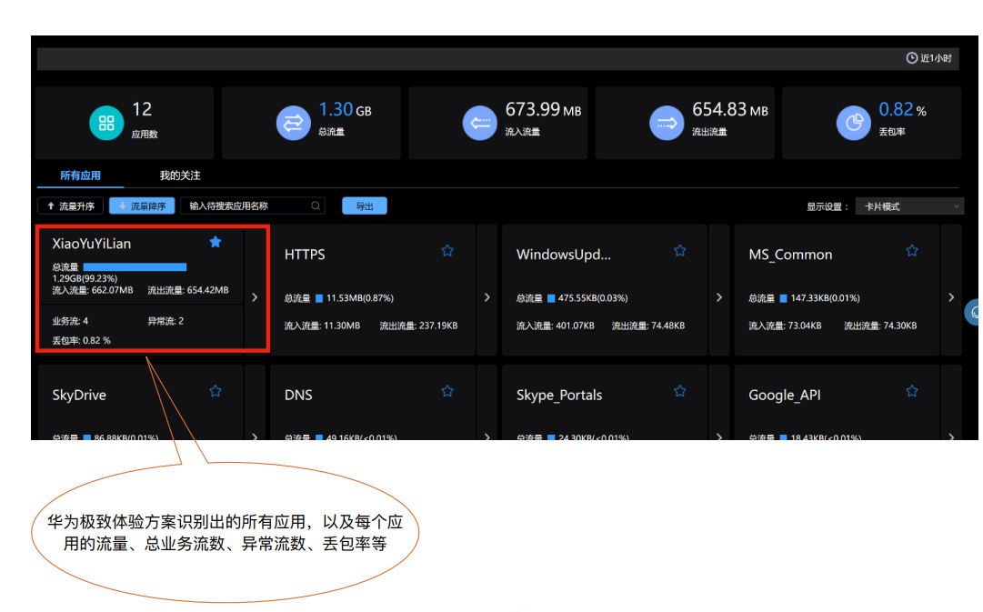The height and width of the screenshot is (612, 983).
Task: Click the 654.83 MB outbound value
Action: [x=729, y=110]
